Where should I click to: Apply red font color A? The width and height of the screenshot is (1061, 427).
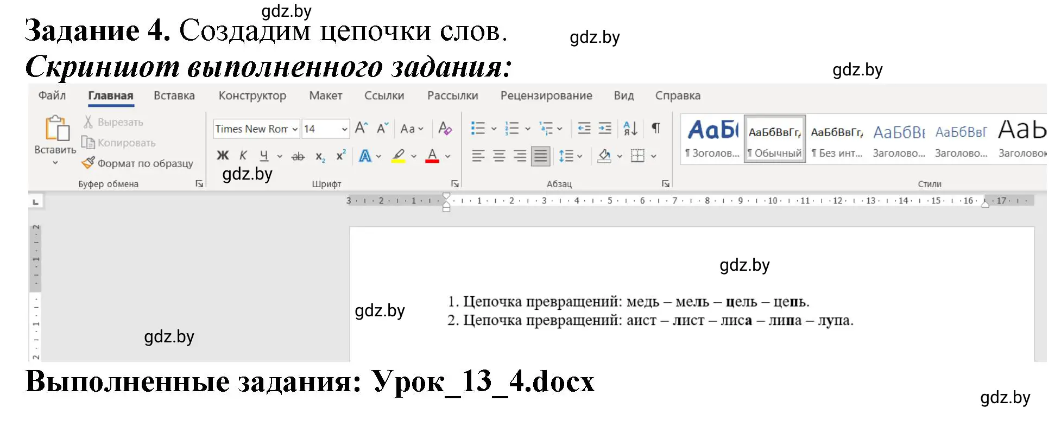point(432,156)
